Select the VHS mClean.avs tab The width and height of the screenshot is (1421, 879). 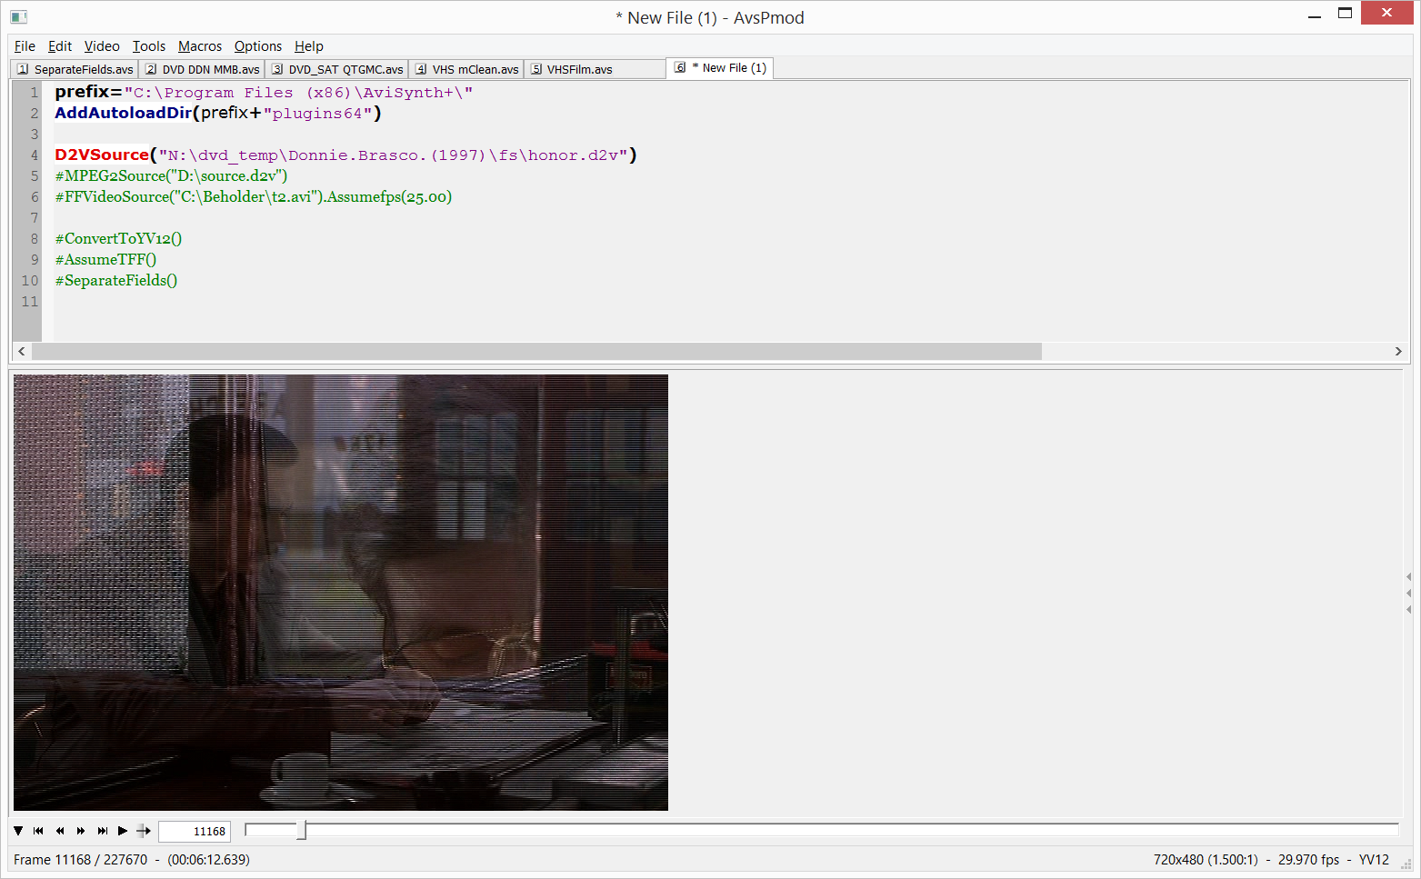coord(466,69)
